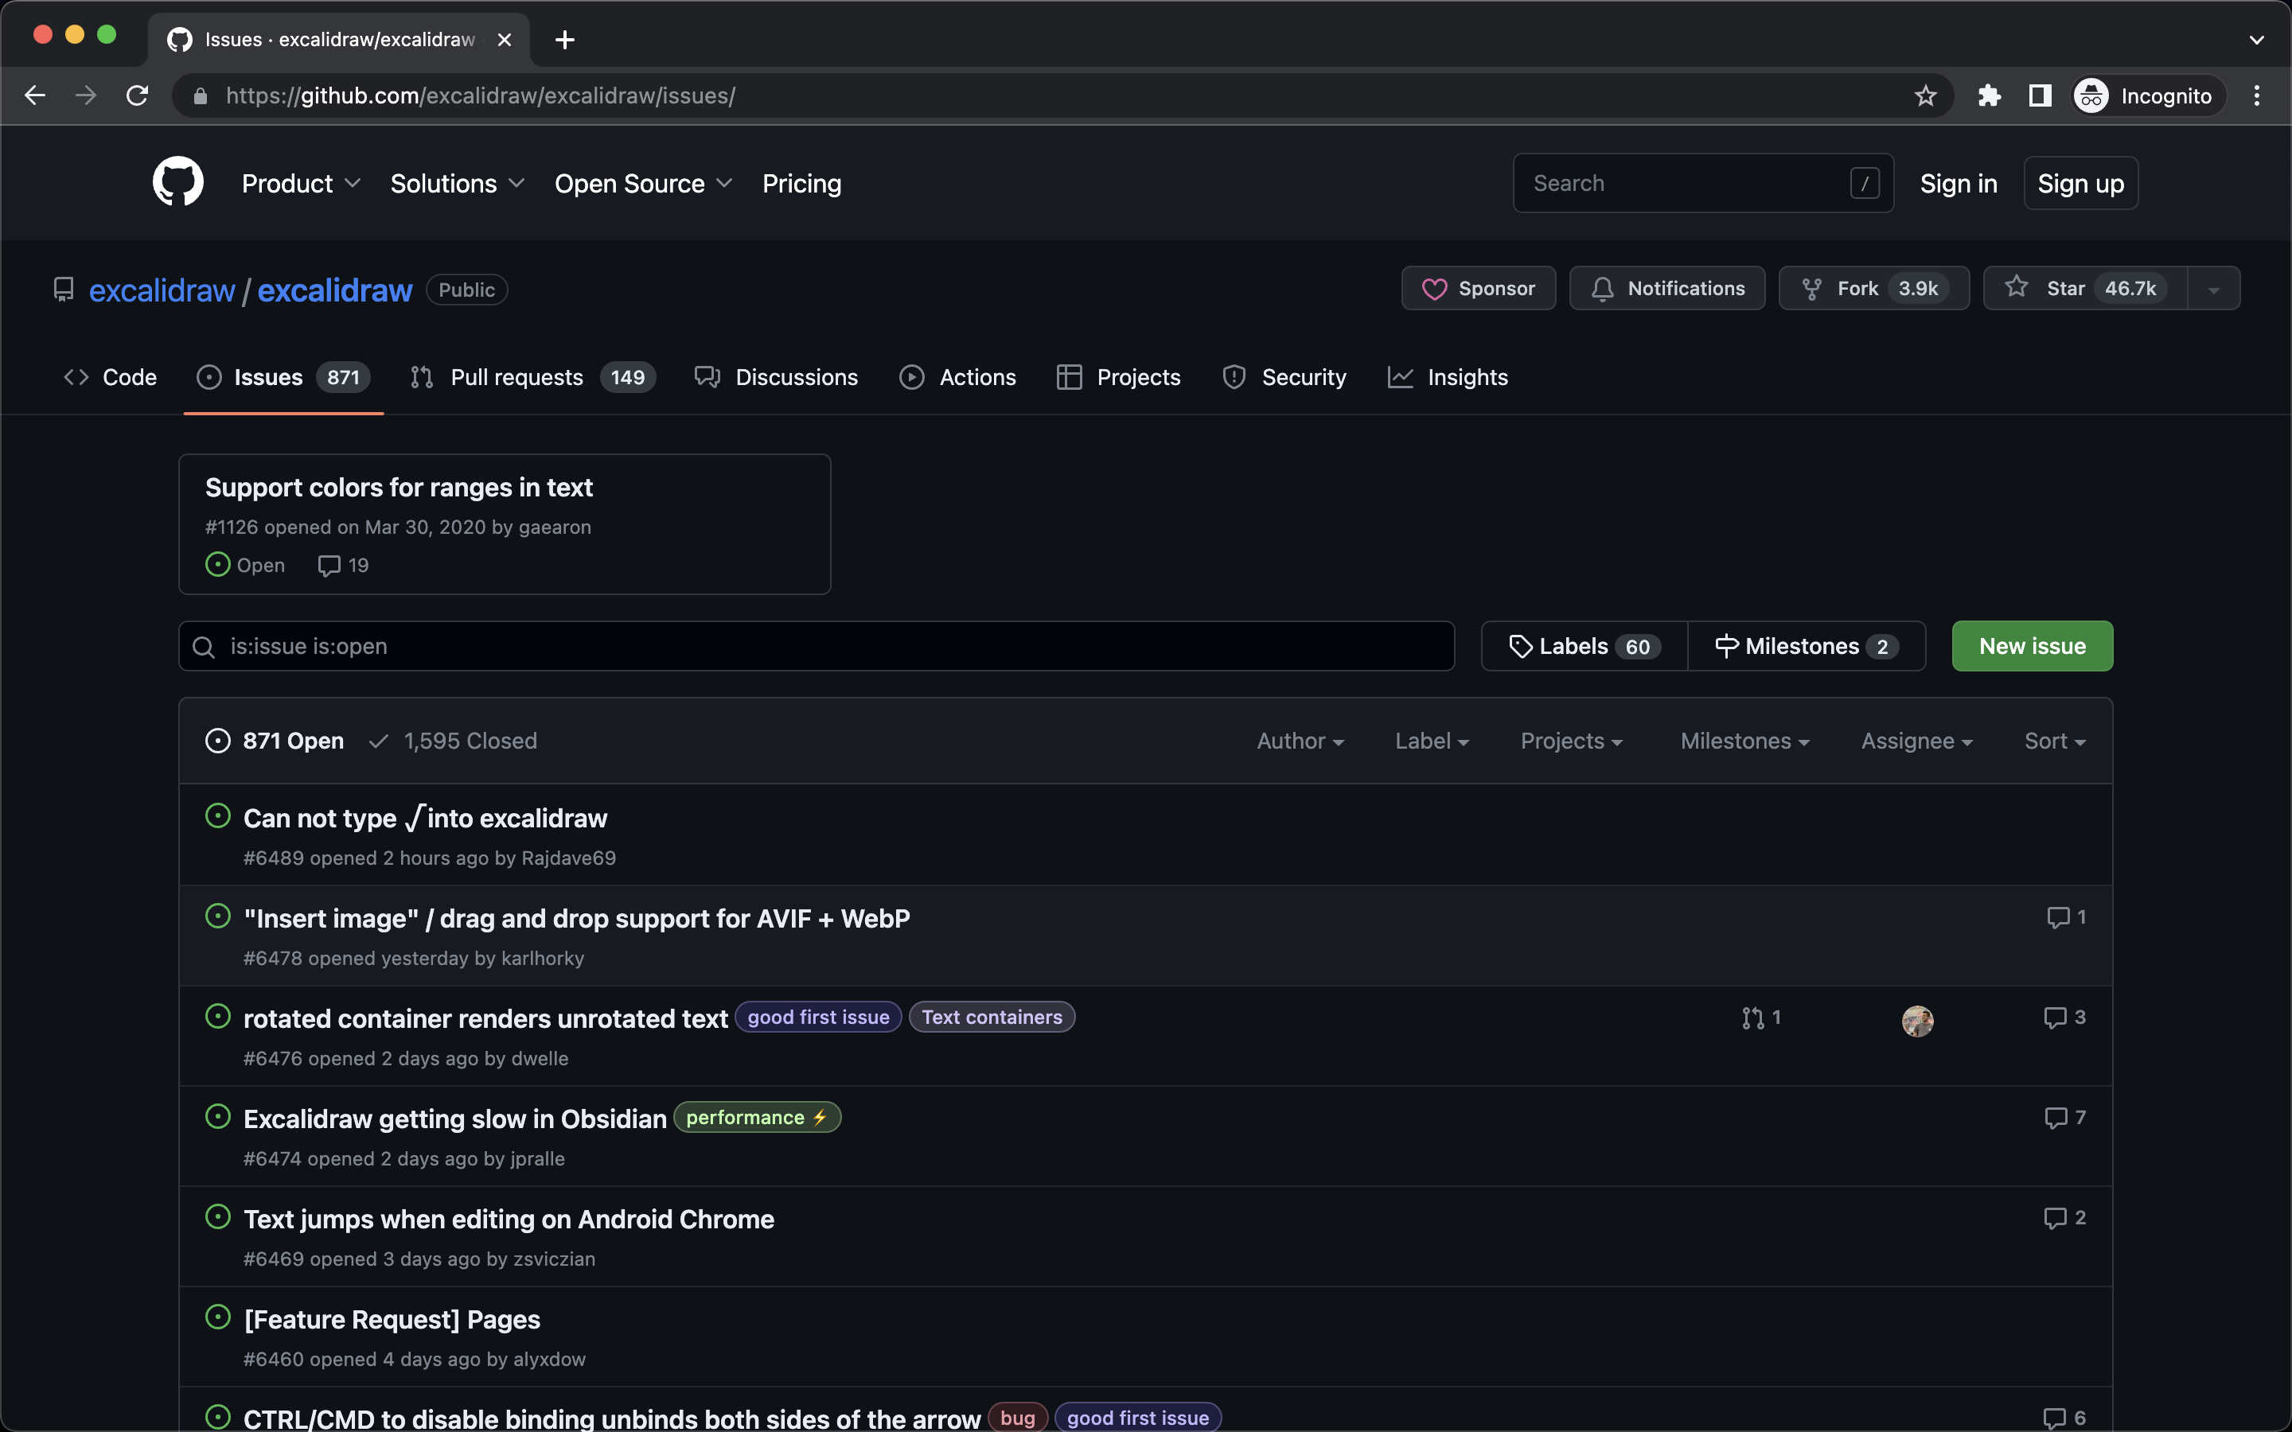Open the Author filter dropdown

(1300, 741)
